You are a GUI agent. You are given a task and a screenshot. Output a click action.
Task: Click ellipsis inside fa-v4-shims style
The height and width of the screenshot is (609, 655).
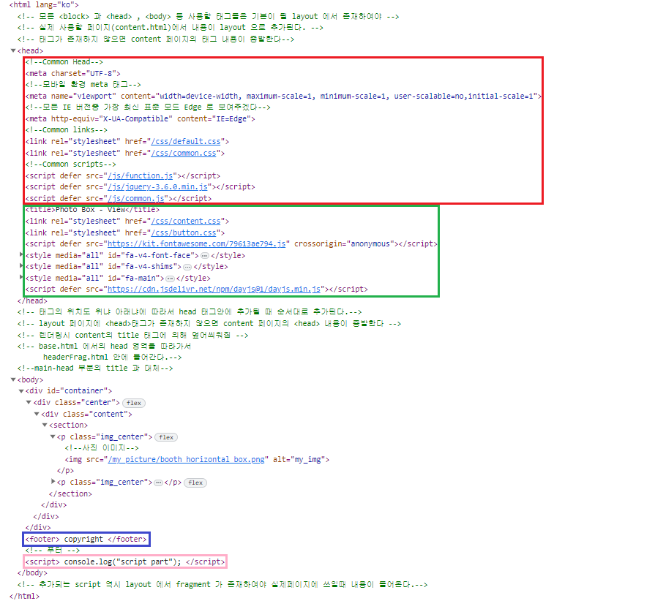click(187, 267)
